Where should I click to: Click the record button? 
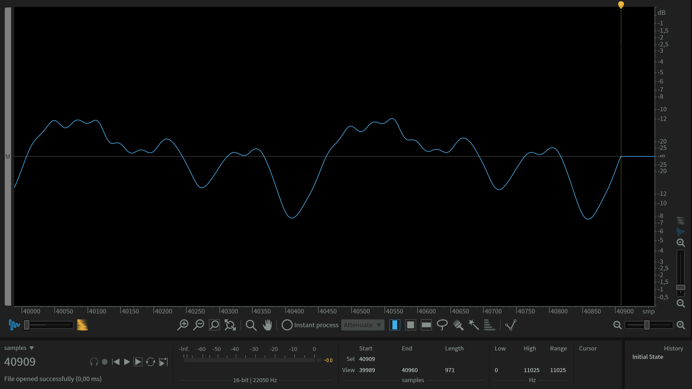tap(105, 362)
